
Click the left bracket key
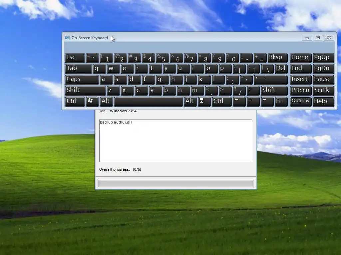239,69
